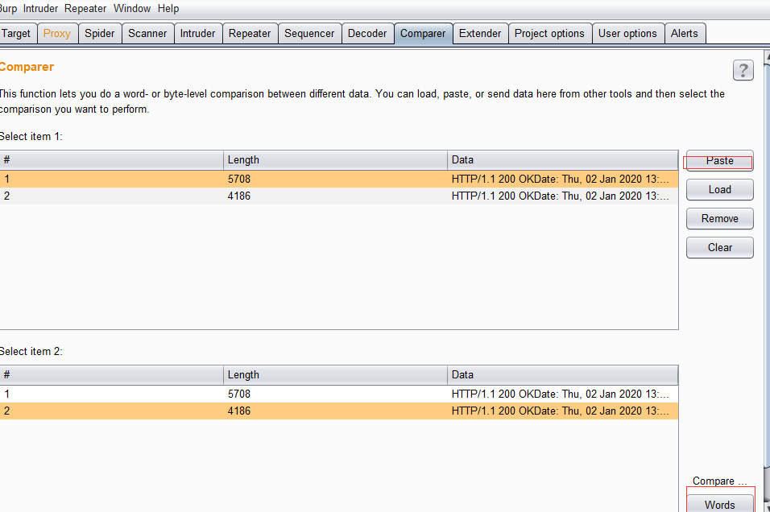Viewport: 770px width, 512px height.
Task: Select row 1 with length 5708 in item 2 table
Action: (339, 394)
